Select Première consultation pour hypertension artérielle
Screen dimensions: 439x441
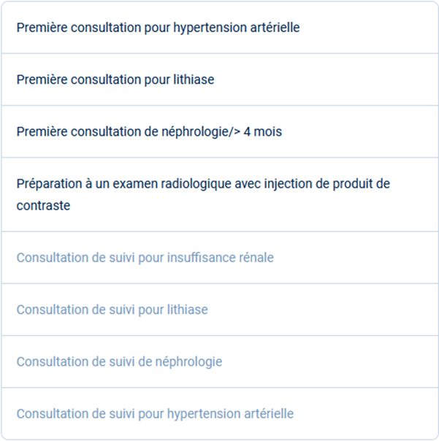(219, 27)
